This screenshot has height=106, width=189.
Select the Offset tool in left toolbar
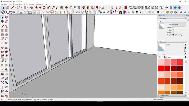[x=6, y=56]
